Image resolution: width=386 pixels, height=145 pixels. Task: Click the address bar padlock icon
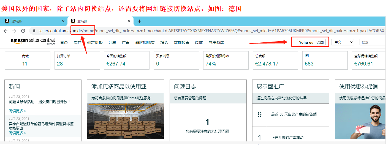[x=34, y=31]
